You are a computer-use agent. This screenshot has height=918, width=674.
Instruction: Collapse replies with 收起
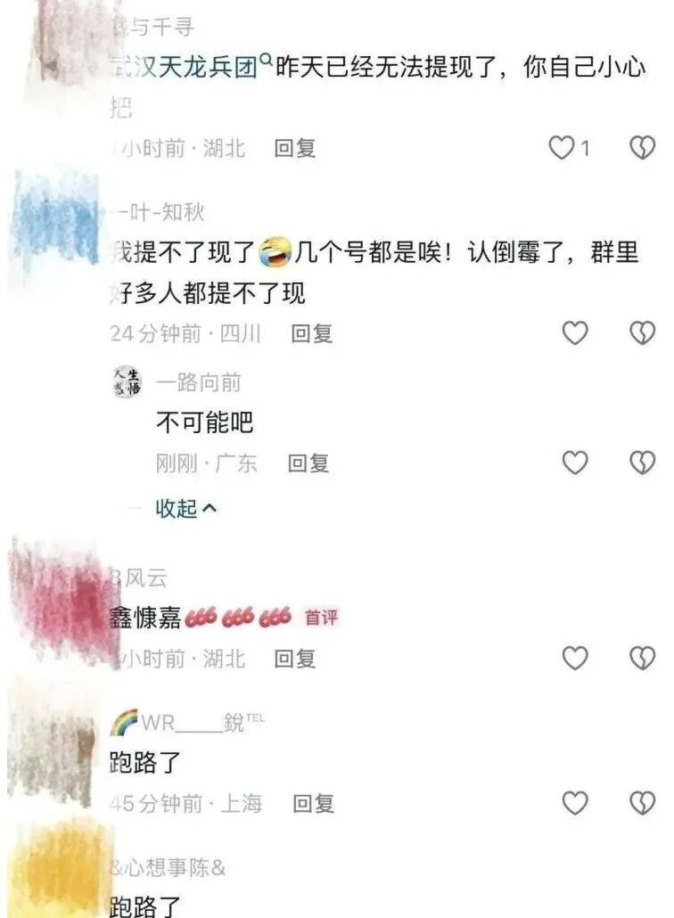(185, 508)
